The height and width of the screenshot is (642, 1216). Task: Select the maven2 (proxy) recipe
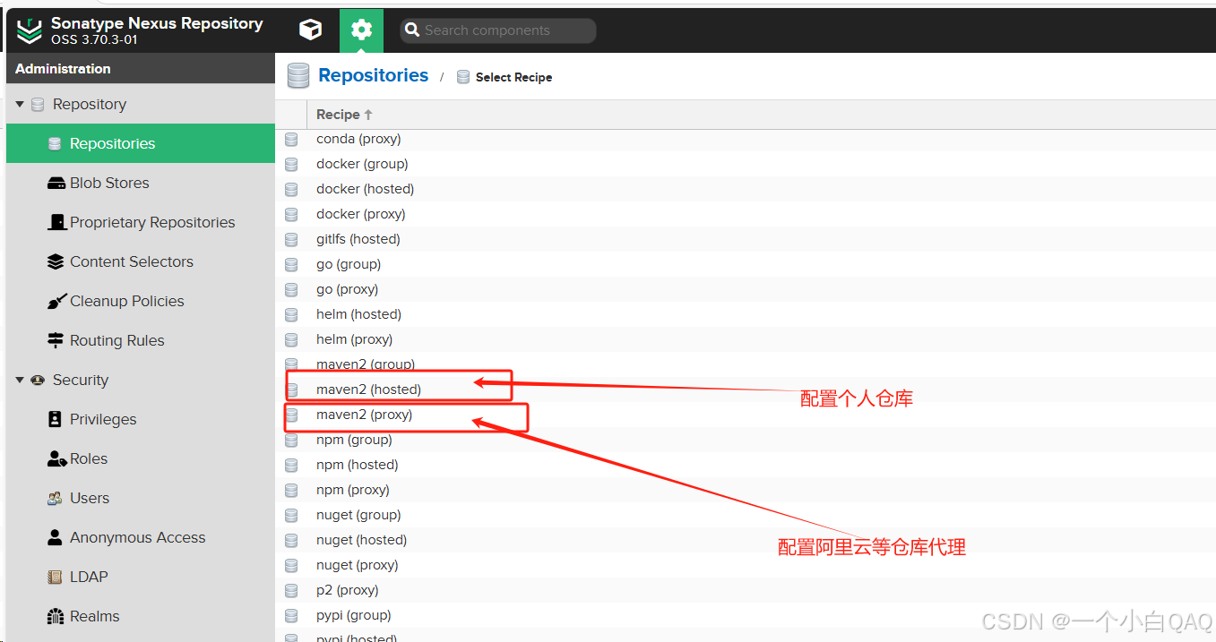pos(746,415)
